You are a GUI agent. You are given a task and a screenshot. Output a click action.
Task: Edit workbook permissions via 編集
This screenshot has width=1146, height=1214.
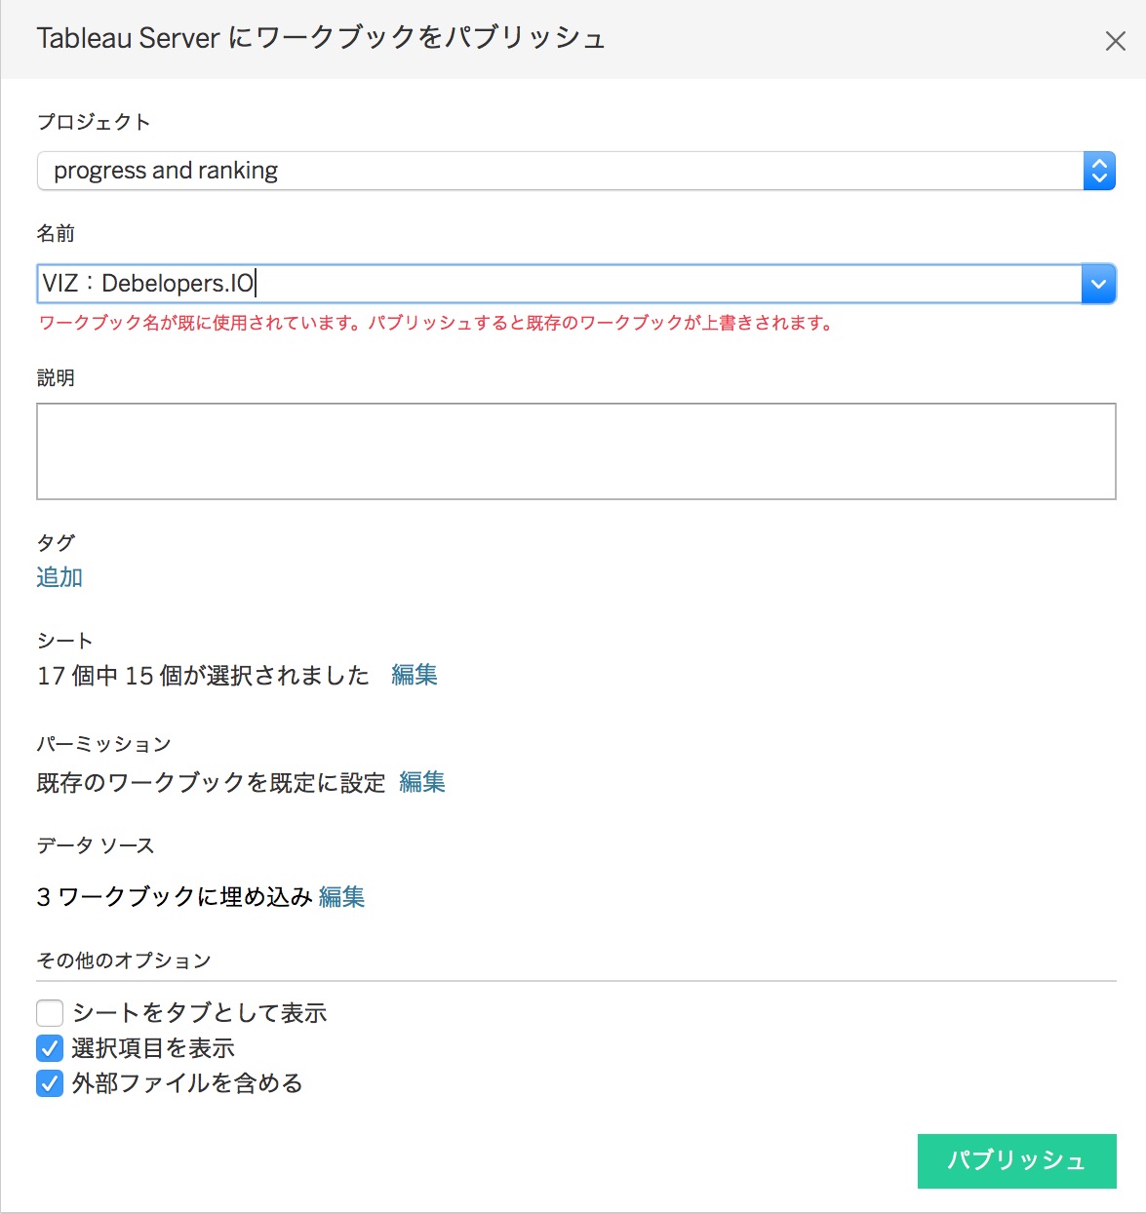coord(422,783)
